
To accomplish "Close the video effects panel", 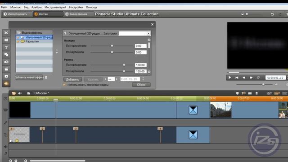I will coord(152,24).
